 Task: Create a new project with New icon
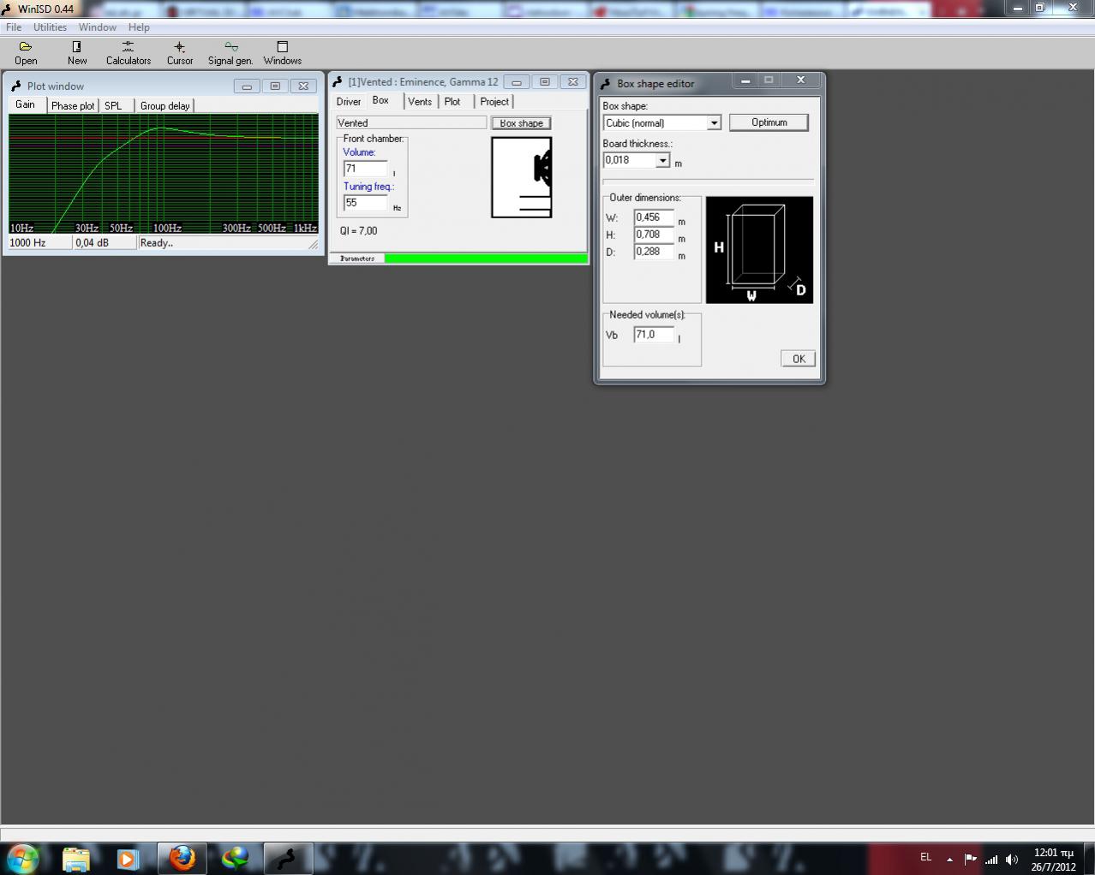[x=77, y=53]
